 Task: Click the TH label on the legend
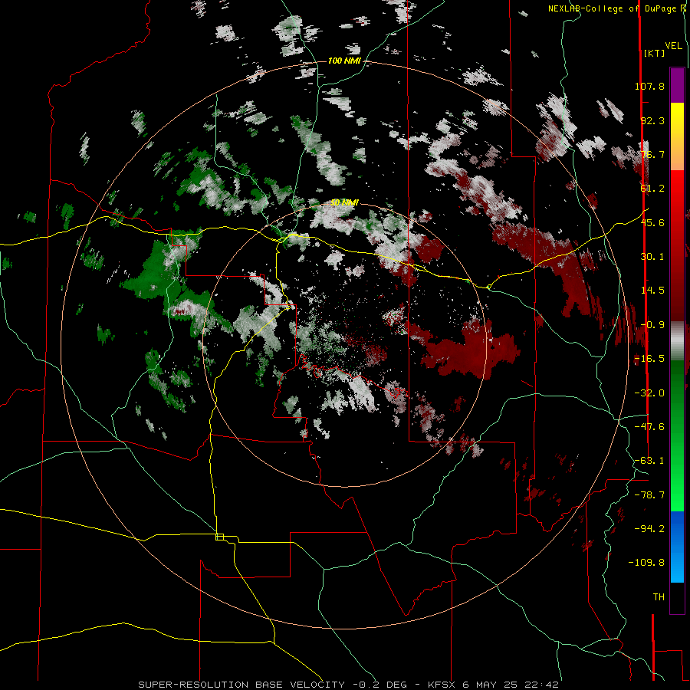(659, 597)
